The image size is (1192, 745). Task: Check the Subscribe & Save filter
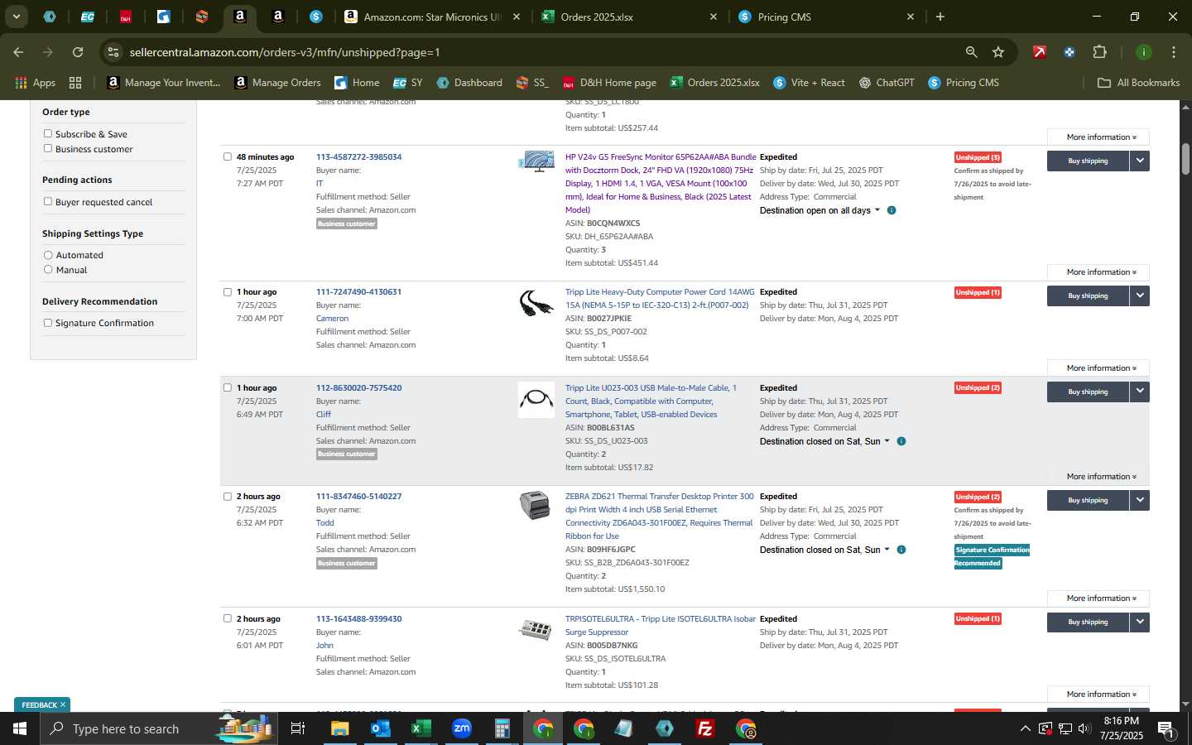tap(48, 133)
